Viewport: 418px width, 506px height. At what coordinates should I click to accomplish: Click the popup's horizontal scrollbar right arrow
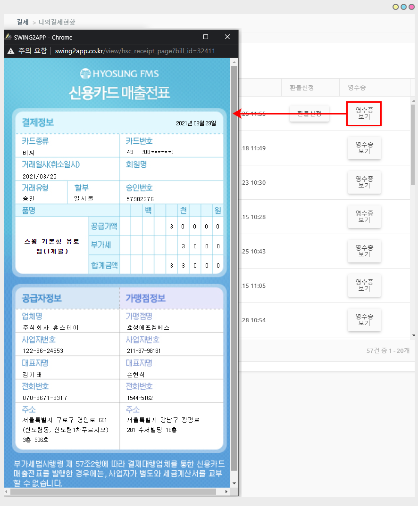click(227, 491)
